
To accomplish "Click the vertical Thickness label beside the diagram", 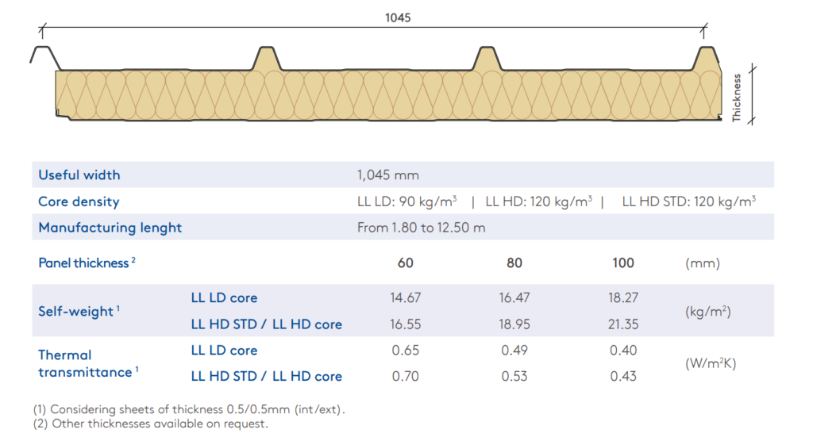I will 736,97.
